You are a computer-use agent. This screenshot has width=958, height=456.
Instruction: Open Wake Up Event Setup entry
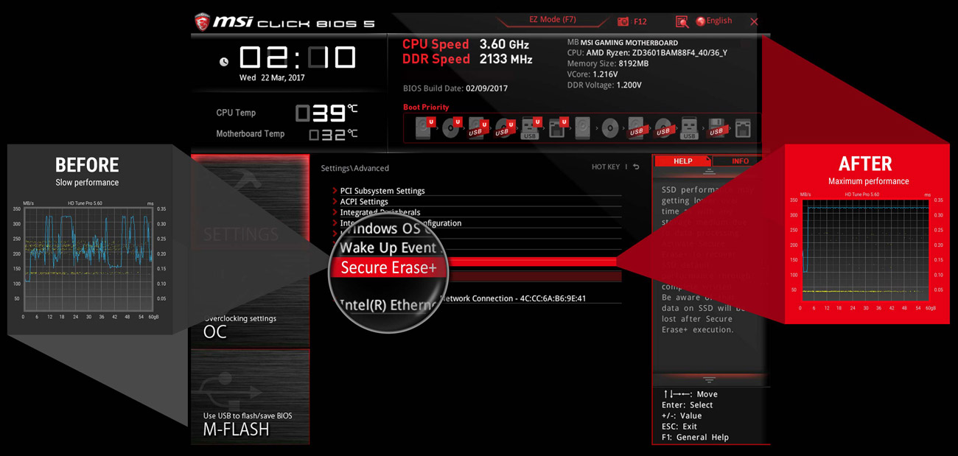pyautogui.click(x=389, y=248)
